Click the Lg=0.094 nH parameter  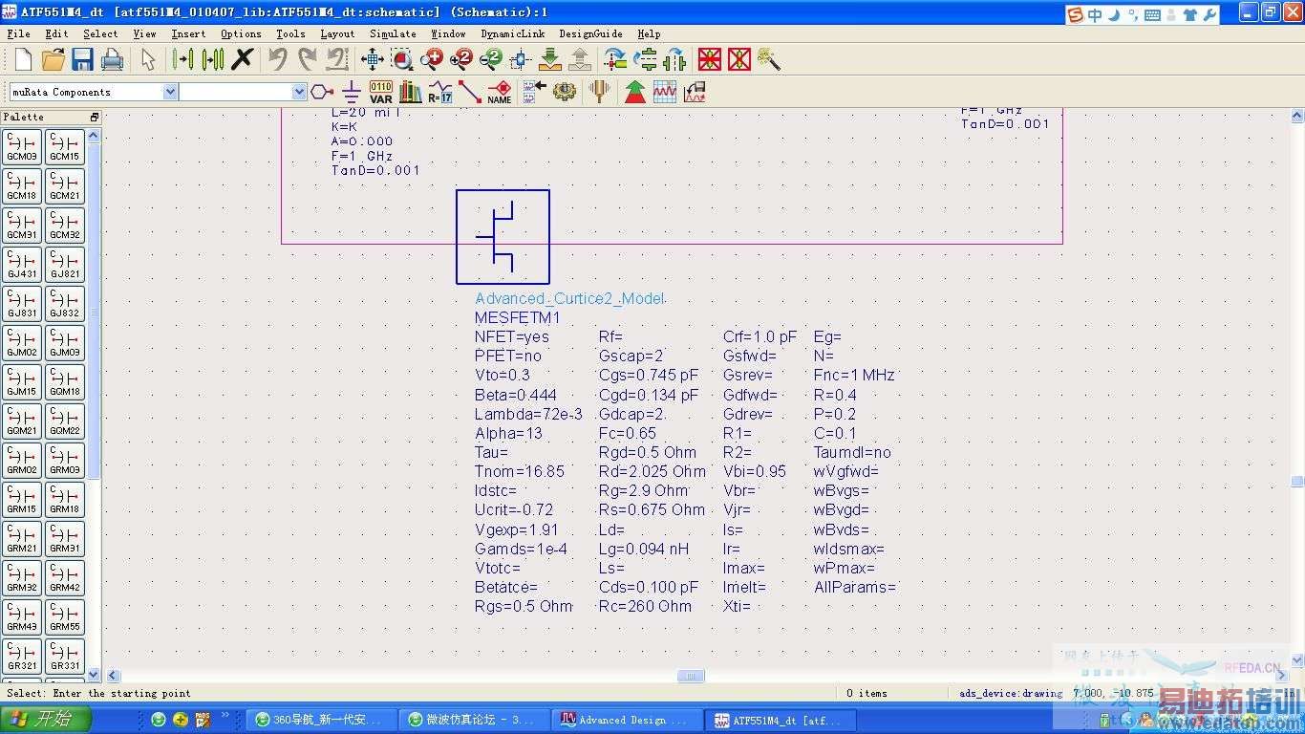point(644,549)
